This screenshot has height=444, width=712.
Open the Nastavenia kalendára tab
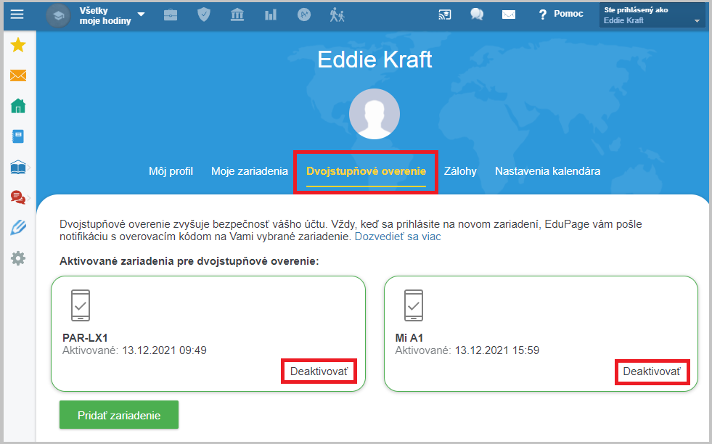547,171
